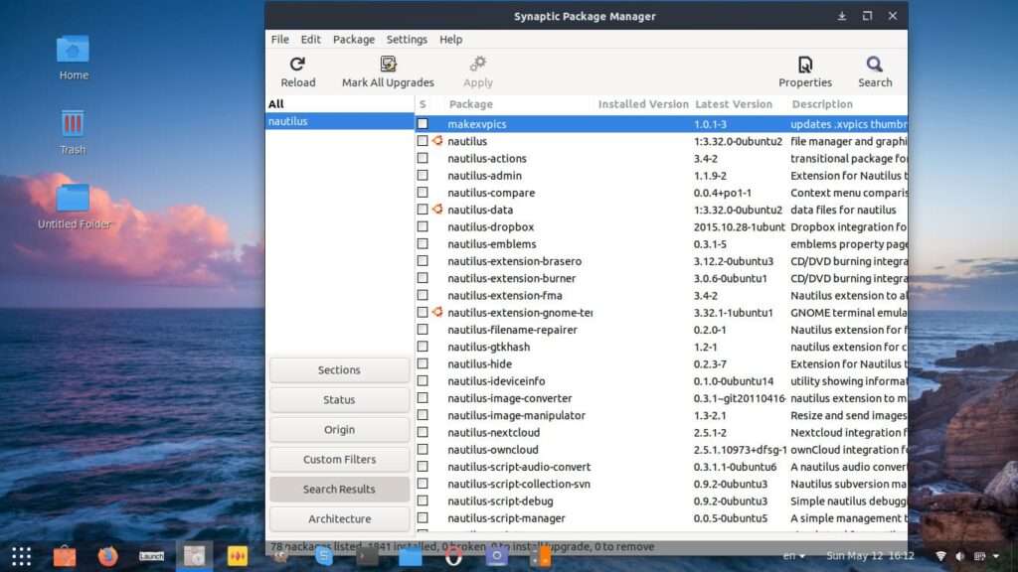Select the nautilus-extension-burner package row
This screenshot has height=572, width=1018.
(x=661, y=278)
